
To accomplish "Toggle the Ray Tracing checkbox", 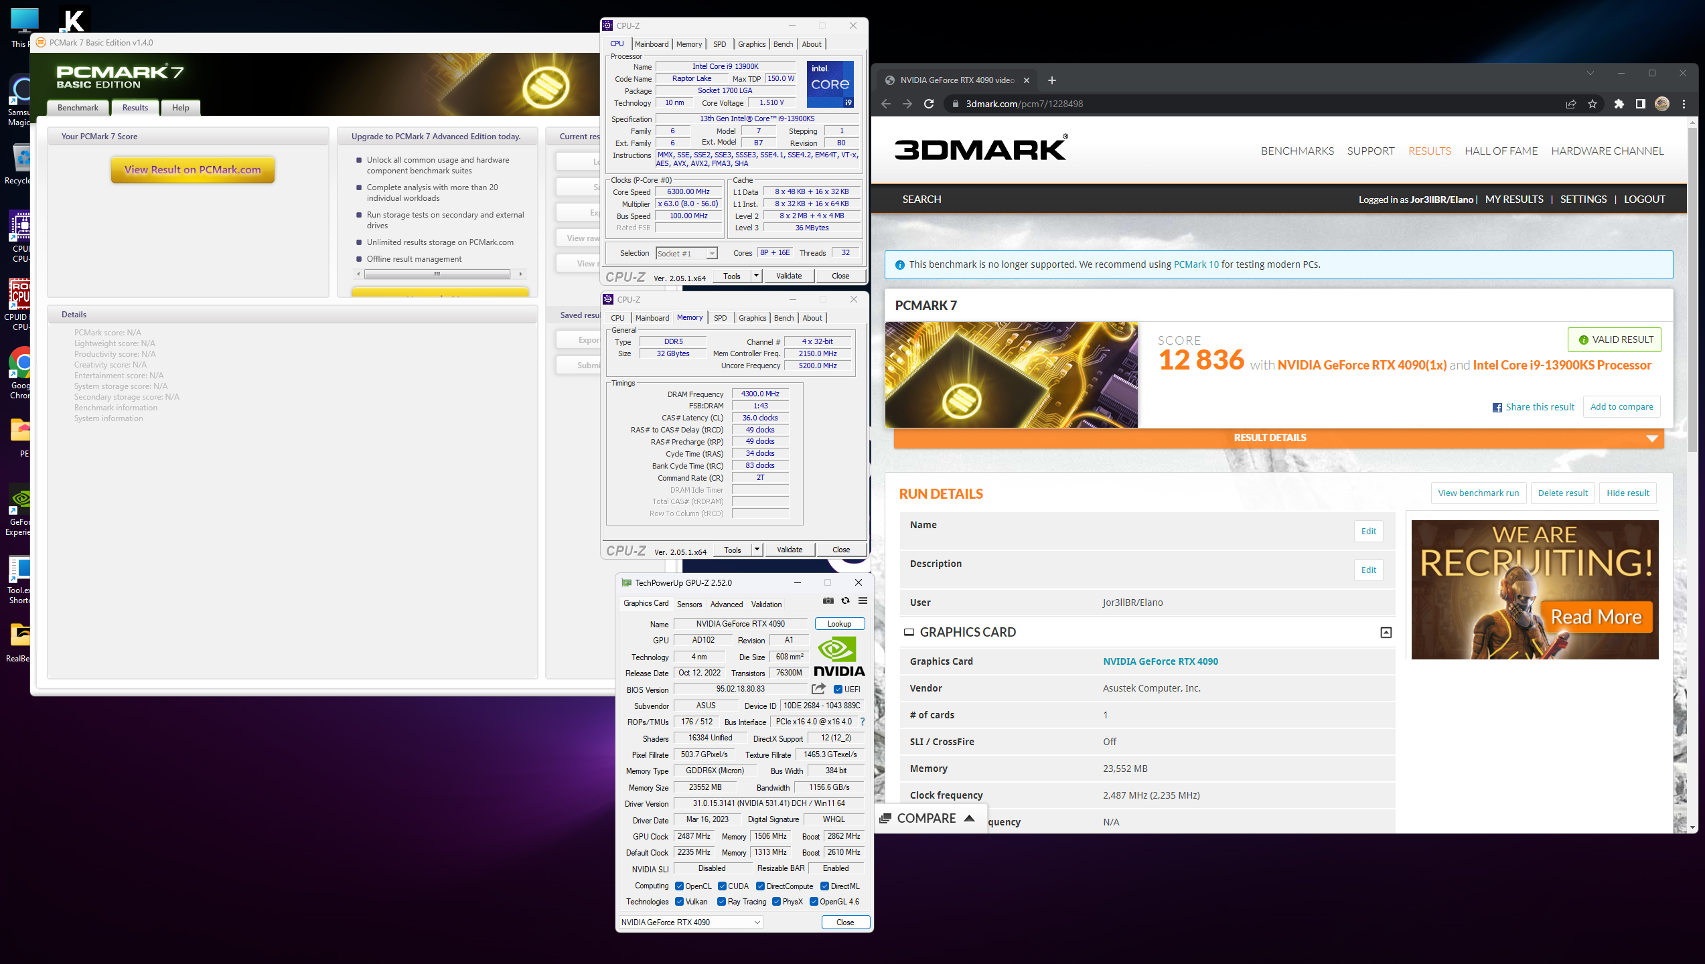I will point(721,902).
